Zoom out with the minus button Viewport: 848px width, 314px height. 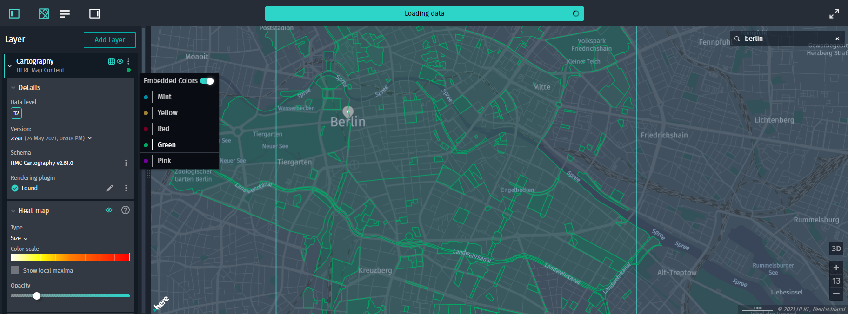[x=836, y=294]
